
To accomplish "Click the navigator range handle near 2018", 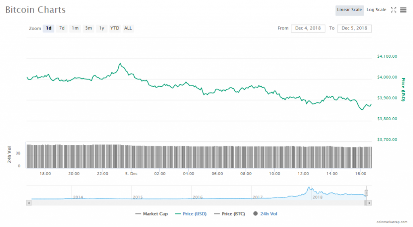I will [x=367, y=193].
